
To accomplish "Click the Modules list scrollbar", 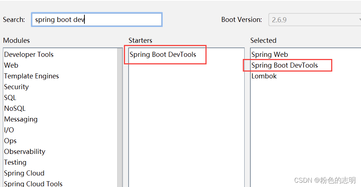I will 120,118.
